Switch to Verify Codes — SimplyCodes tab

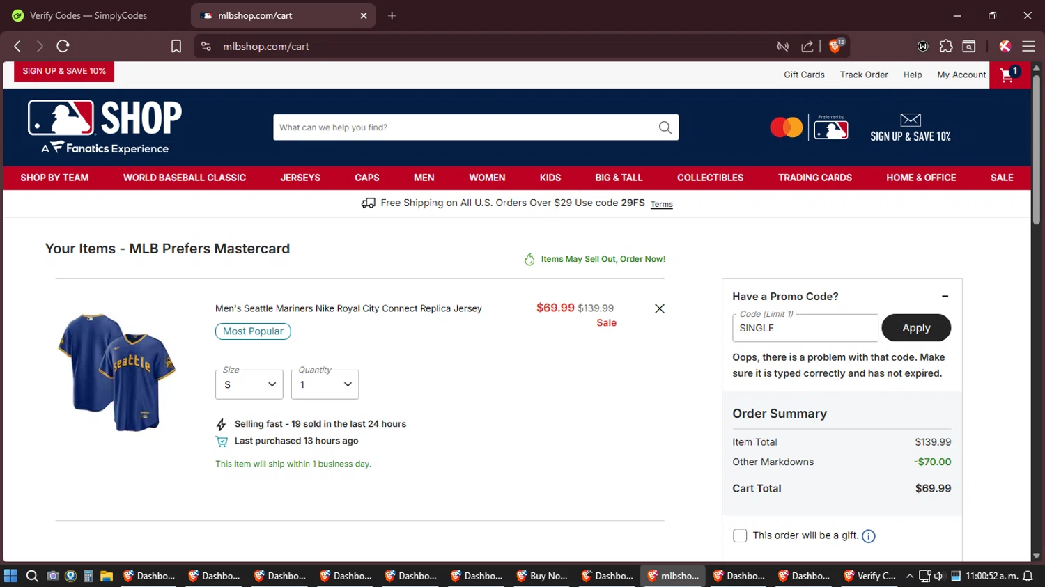point(88,15)
